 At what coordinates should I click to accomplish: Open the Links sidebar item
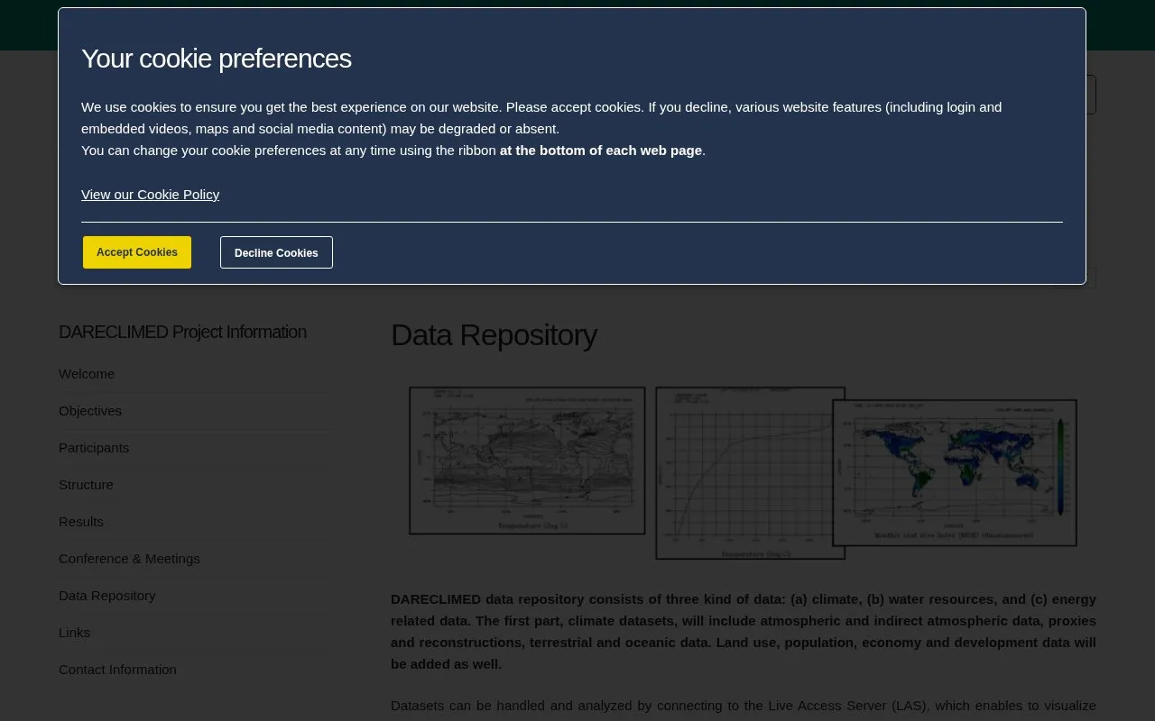(74, 633)
